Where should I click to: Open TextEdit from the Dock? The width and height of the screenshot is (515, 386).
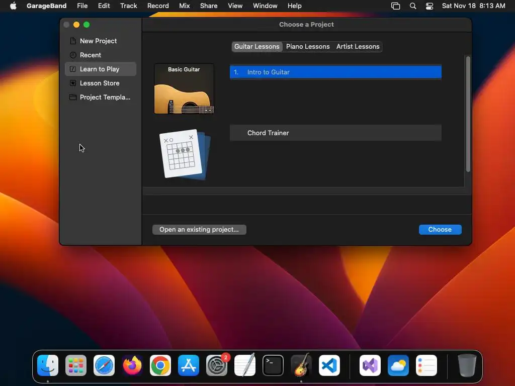[245, 365]
